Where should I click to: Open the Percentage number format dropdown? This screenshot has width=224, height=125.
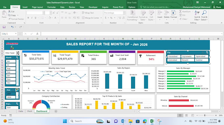[x=124, y=13]
